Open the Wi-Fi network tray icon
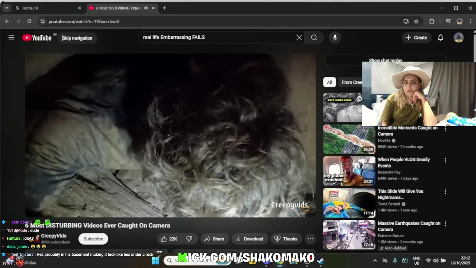This screenshot has height=268, width=476. tap(428, 261)
